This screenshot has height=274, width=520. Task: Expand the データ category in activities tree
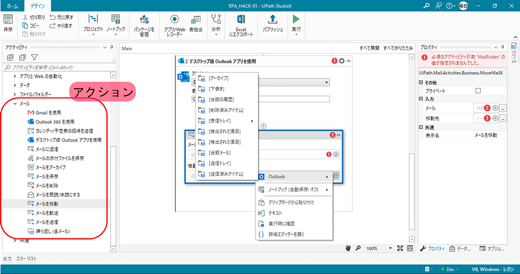pos(15,85)
